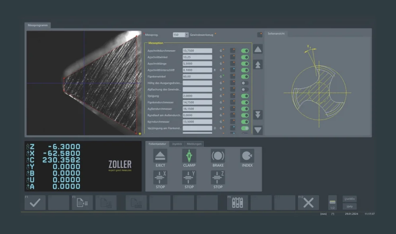Turn off the Steigung toggle

pyautogui.click(x=245, y=96)
